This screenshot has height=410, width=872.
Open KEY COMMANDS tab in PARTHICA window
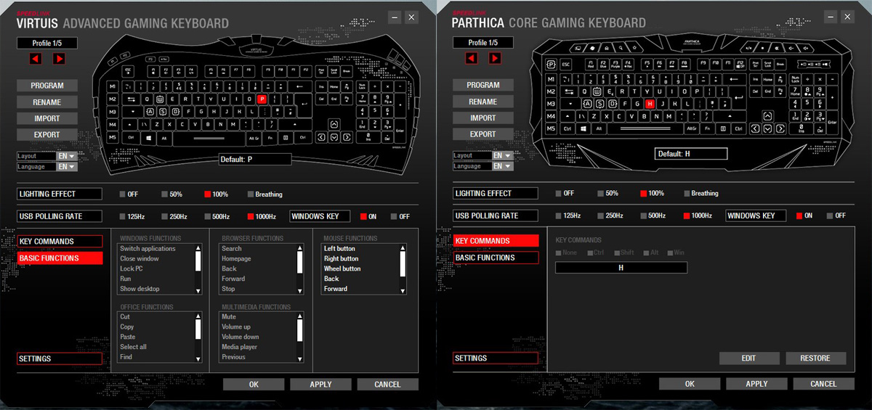click(496, 241)
